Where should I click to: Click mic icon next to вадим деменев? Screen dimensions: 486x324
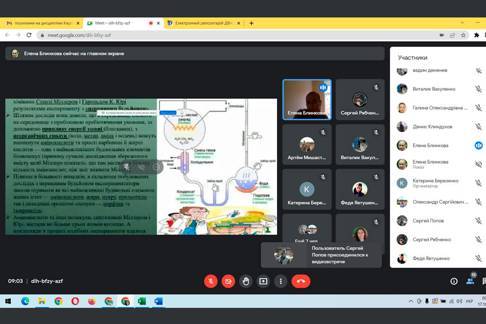[478, 70]
